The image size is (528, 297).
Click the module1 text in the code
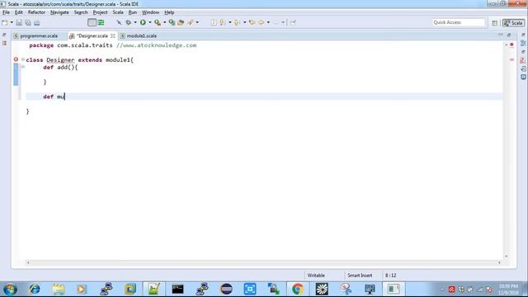[x=118, y=60]
